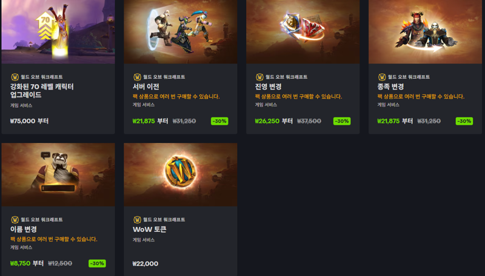Click the -30% badge on 진영 변경

coord(342,121)
